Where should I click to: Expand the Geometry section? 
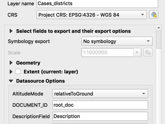click(11, 63)
